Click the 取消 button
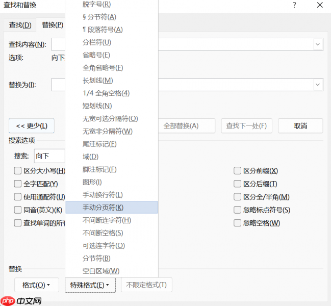Image resolution: width=331 pixels, height=306 pixels. pos(300,126)
